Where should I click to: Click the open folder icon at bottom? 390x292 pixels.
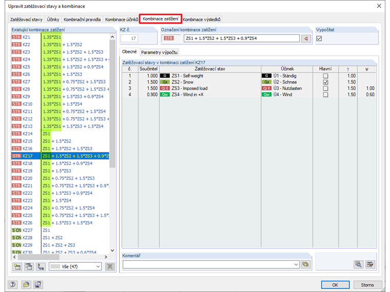26,284
